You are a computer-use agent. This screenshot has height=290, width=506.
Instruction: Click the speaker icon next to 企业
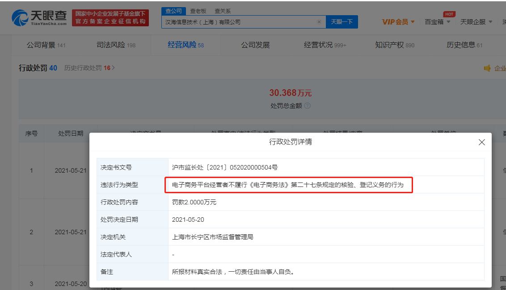pos(487,68)
